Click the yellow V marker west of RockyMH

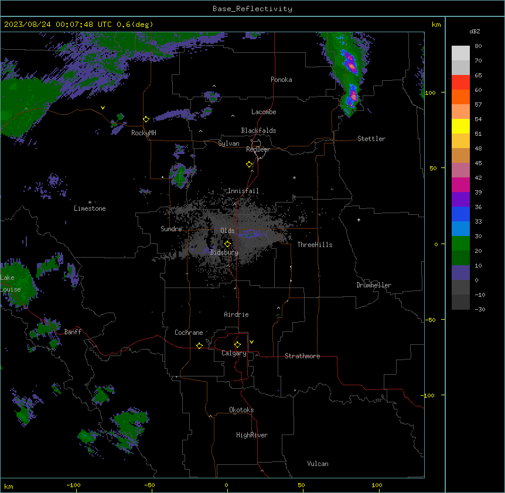click(103, 108)
